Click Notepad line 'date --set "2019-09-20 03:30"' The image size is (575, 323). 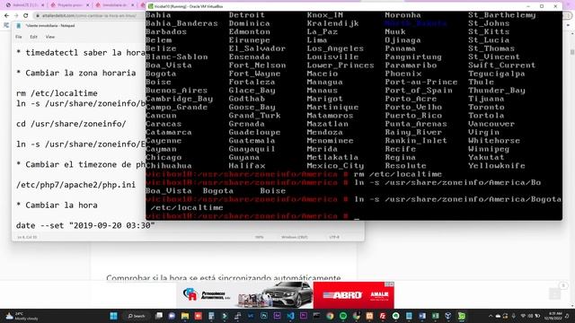[85, 225]
